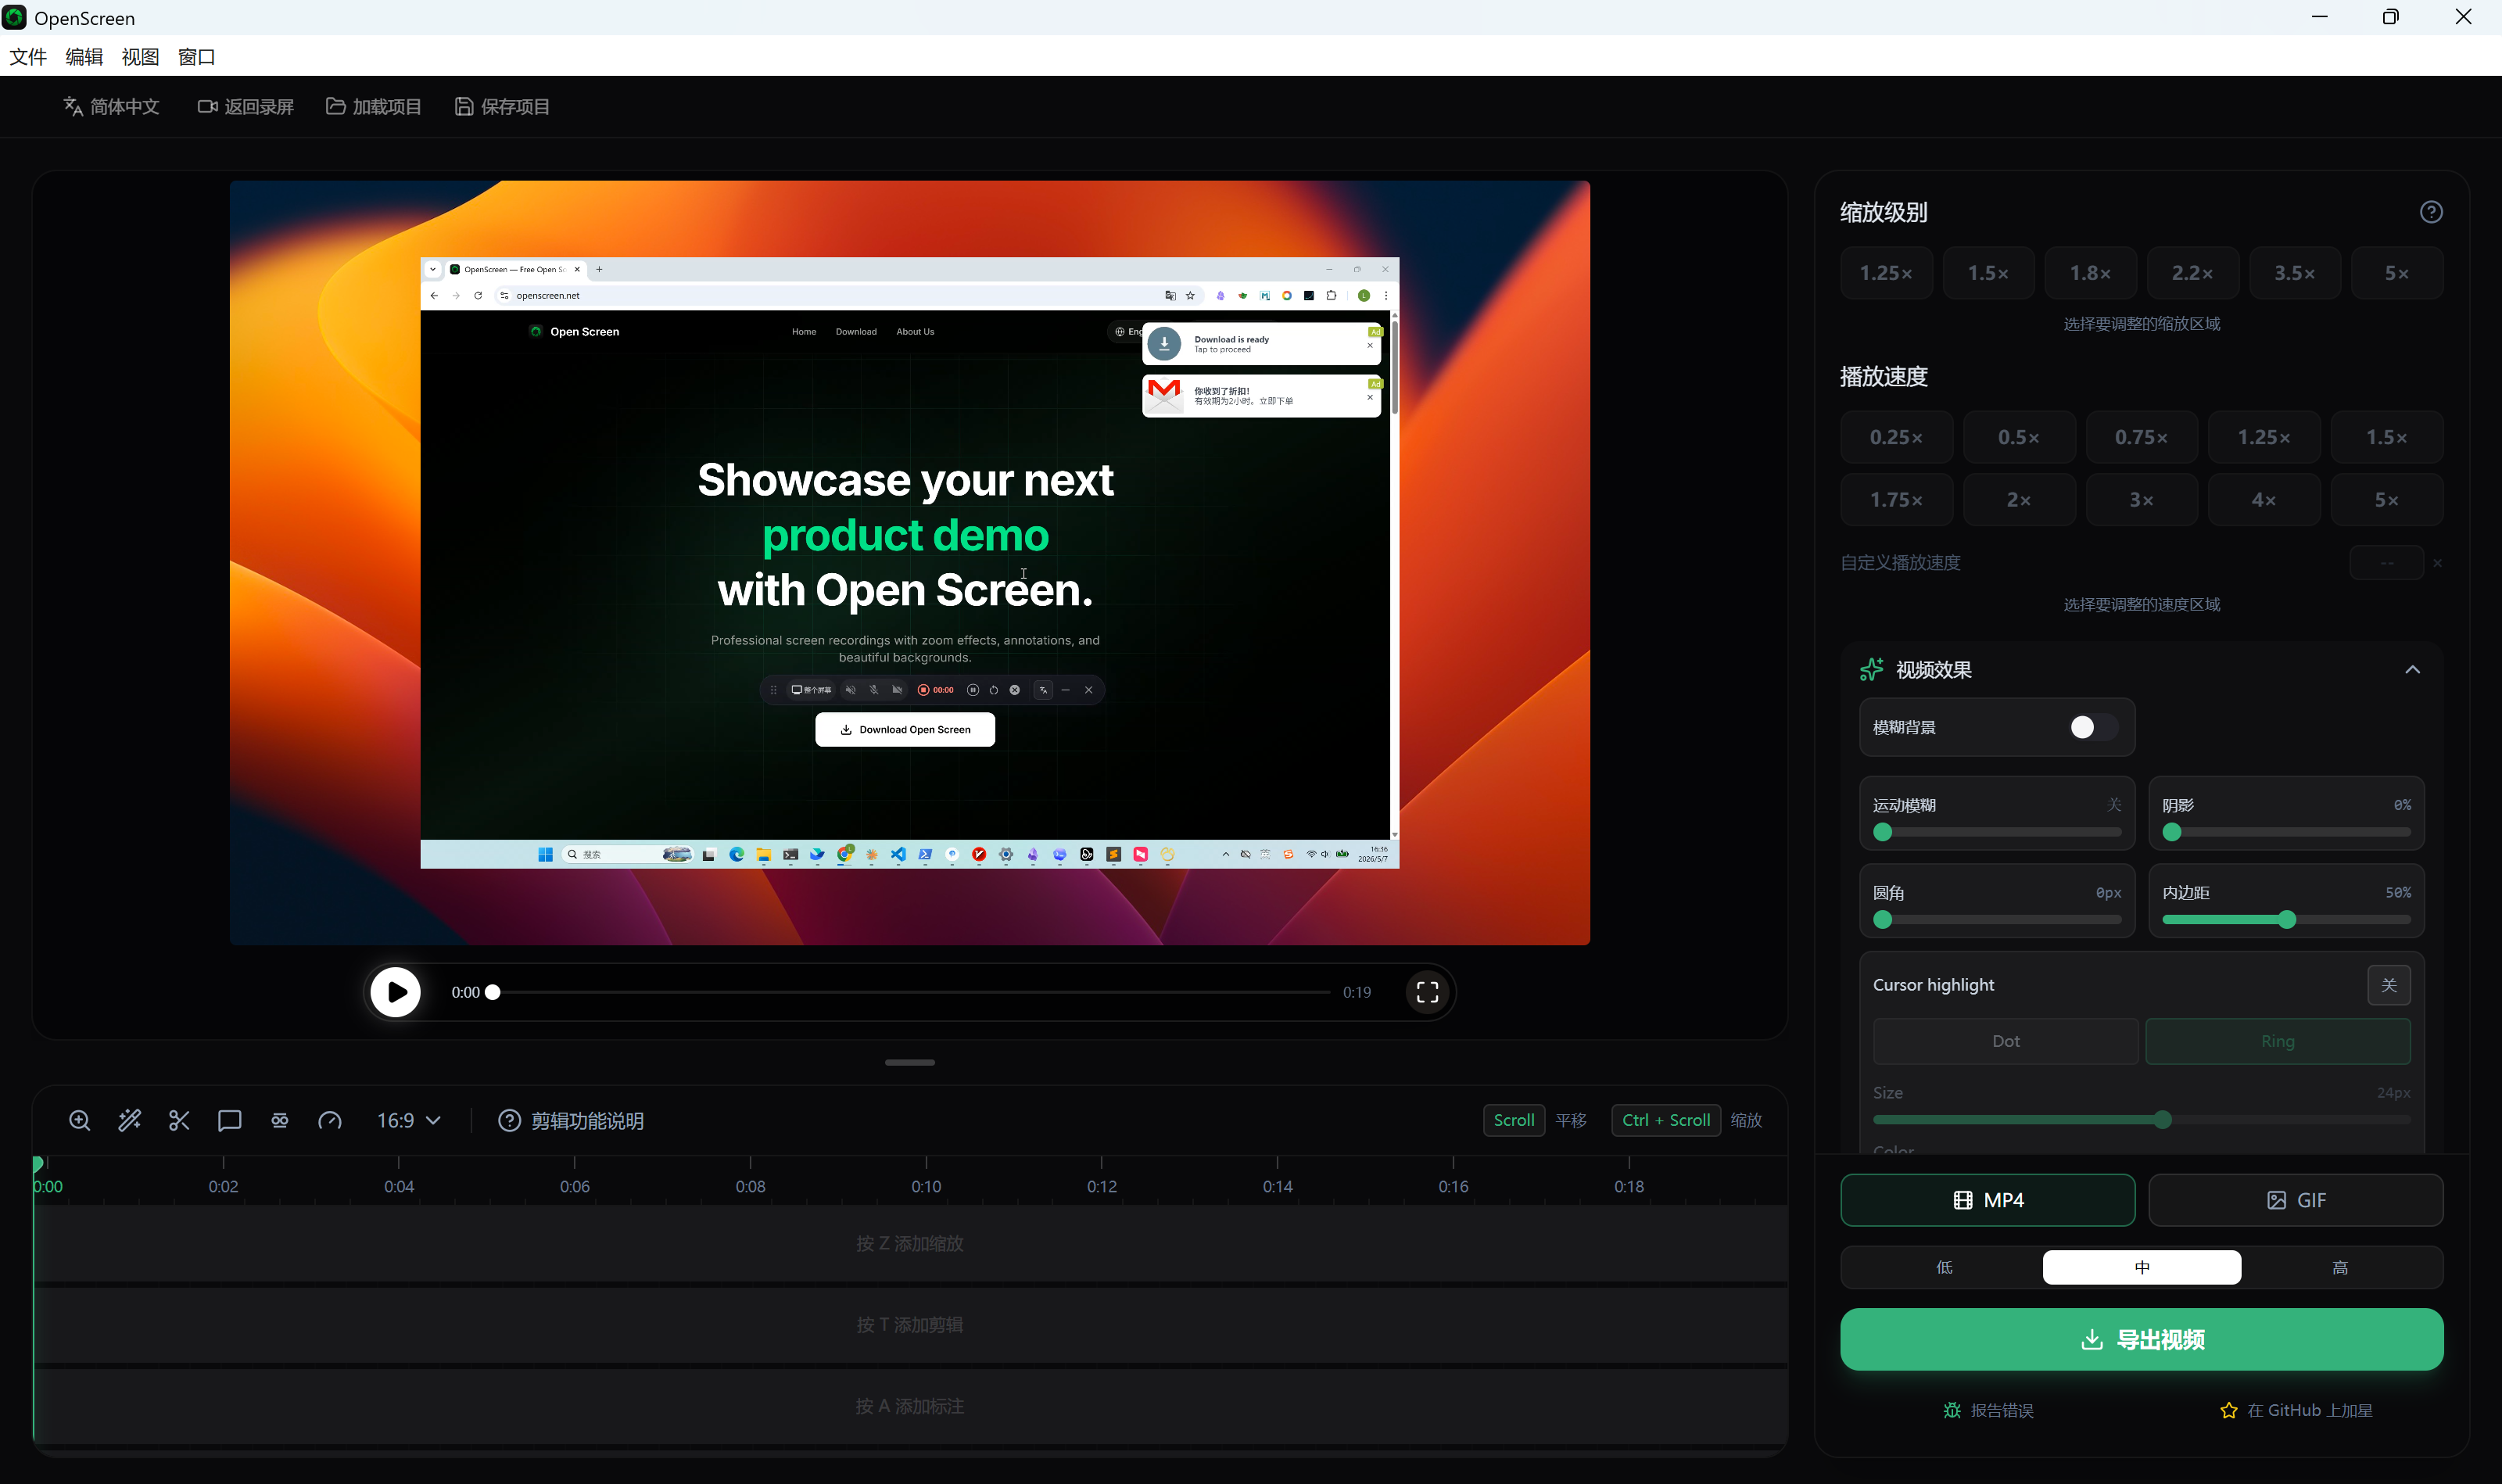The width and height of the screenshot is (2502, 1484).
Task: Click the OpenScreen app logo in title bar
Action: (x=15, y=17)
